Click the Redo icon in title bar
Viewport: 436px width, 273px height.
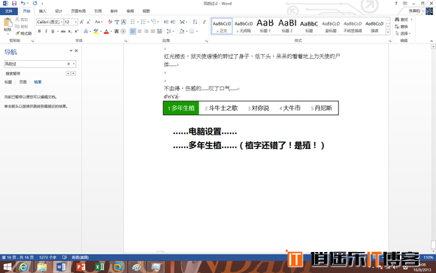(35, 3)
